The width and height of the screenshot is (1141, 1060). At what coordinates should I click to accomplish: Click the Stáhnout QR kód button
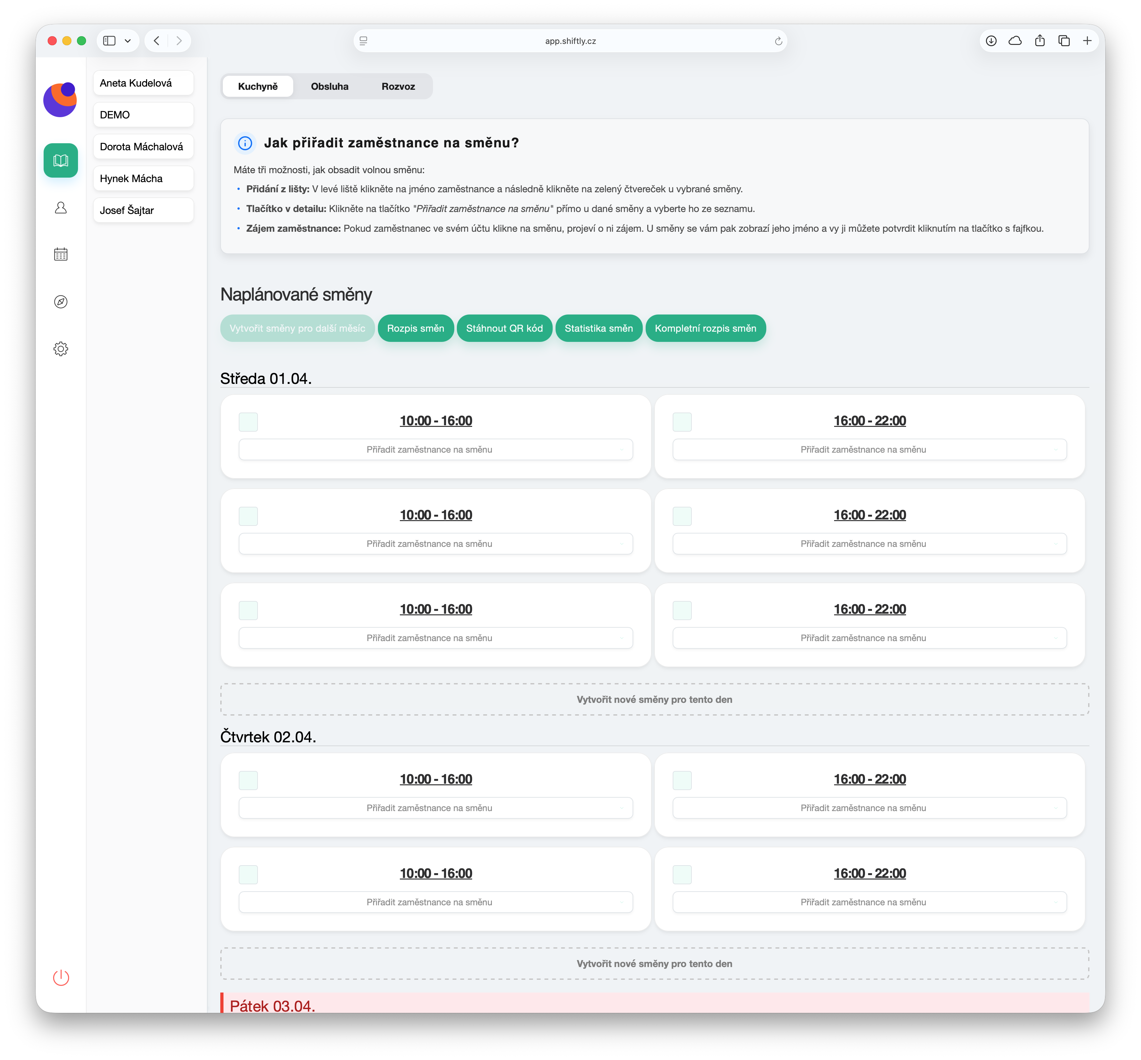pos(504,328)
